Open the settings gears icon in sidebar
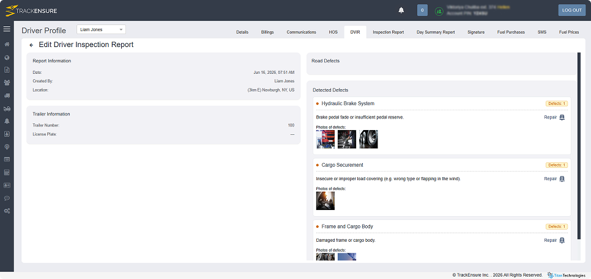Screen dimensions: 591x279 point(7,211)
